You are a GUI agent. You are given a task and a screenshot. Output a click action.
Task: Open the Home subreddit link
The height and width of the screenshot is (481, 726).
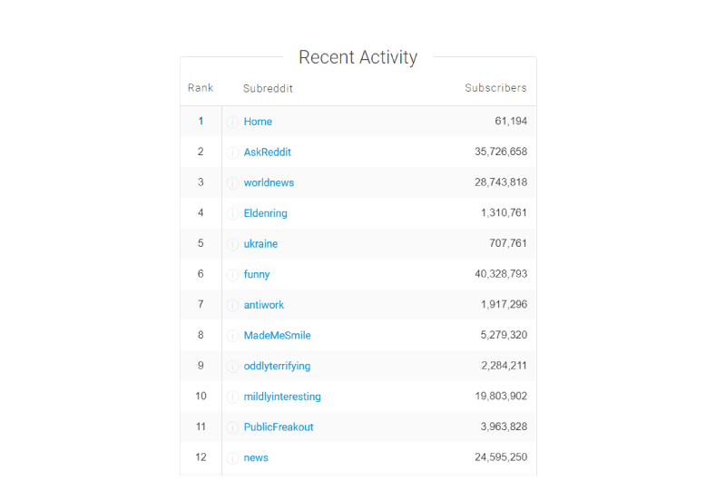258,122
